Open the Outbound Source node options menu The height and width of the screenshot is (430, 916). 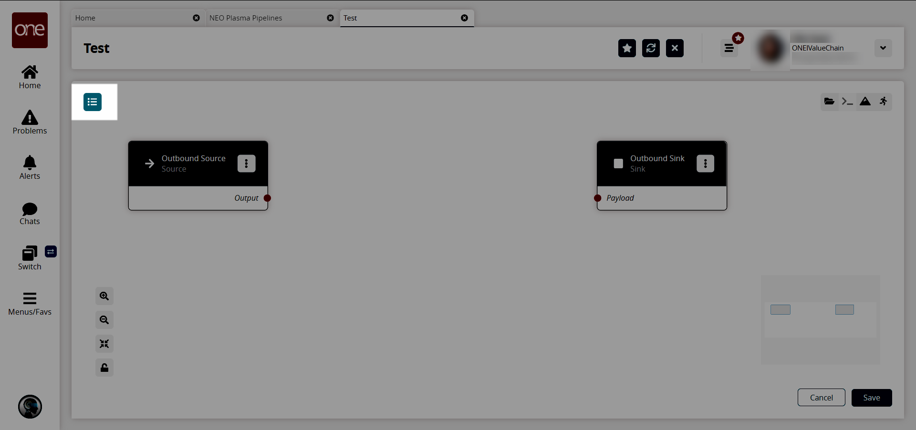(x=247, y=164)
